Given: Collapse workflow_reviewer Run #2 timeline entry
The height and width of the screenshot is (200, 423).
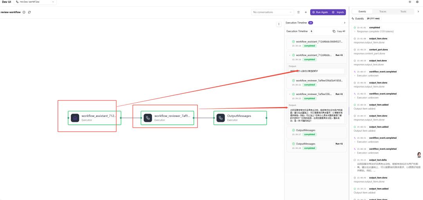Looking at the screenshot, I should pyautogui.click(x=290, y=94).
